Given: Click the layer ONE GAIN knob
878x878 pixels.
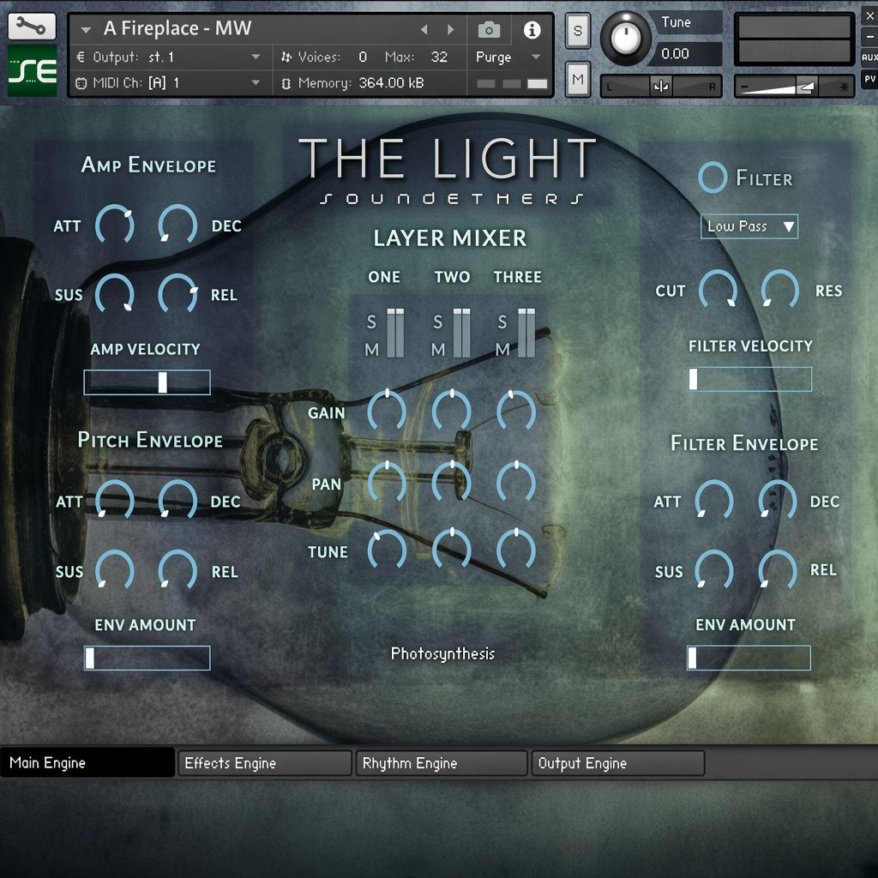Looking at the screenshot, I should pyautogui.click(x=387, y=411).
